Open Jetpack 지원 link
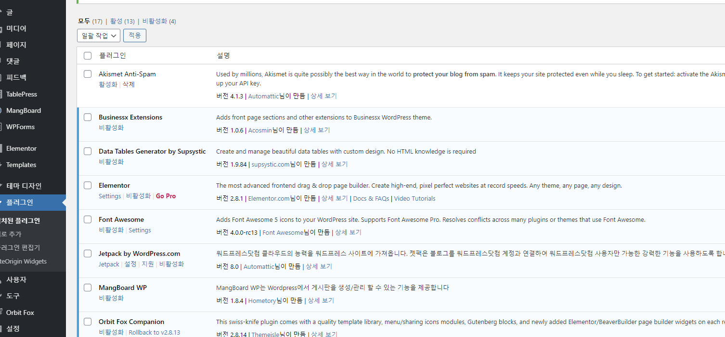The image size is (725, 337). pyautogui.click(x=148, y=264)
